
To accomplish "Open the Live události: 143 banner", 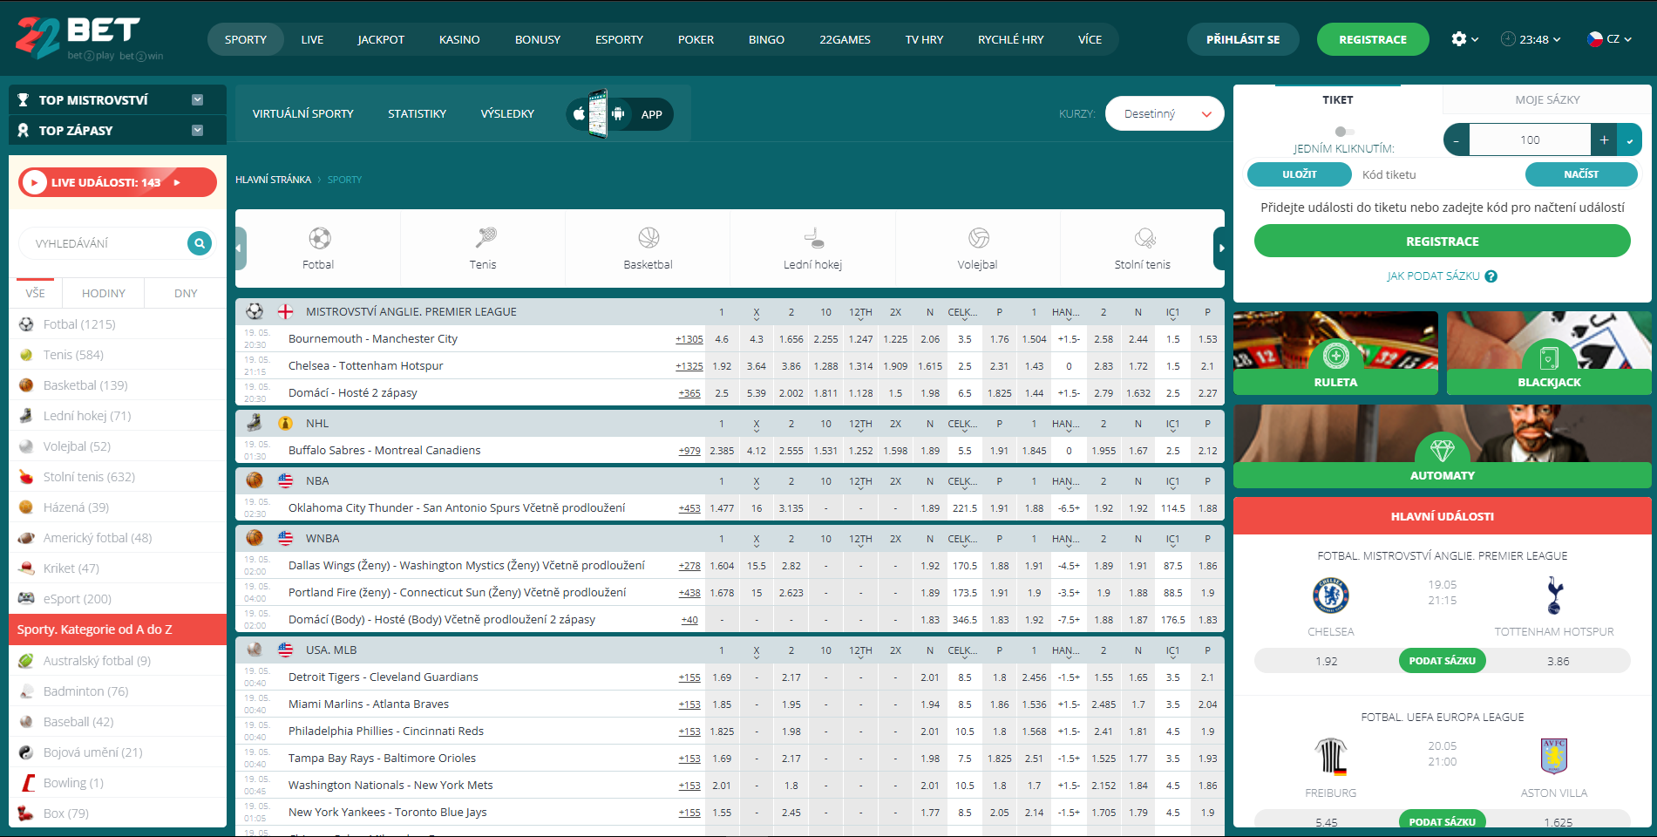I will pos(118,182).
